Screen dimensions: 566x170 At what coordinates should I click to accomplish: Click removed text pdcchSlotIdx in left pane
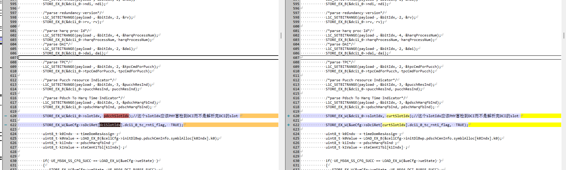point(116,116)
